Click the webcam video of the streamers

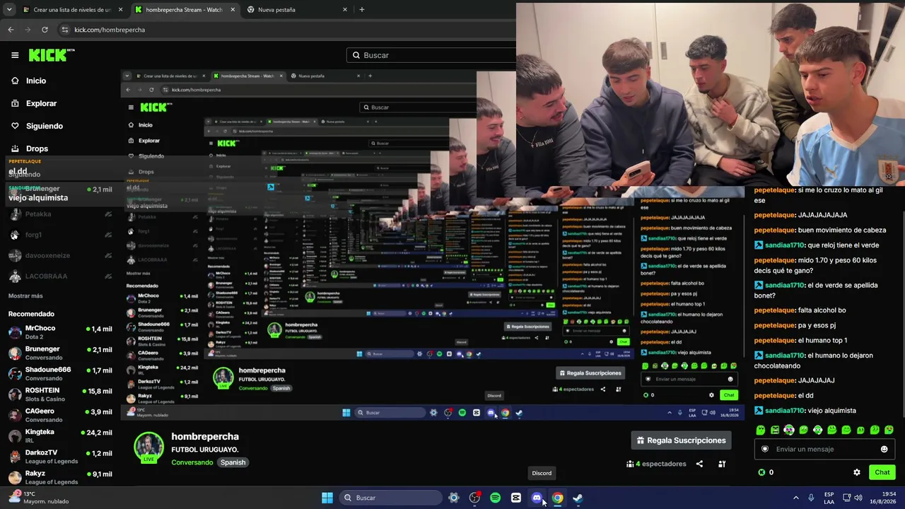pos(711,95)
